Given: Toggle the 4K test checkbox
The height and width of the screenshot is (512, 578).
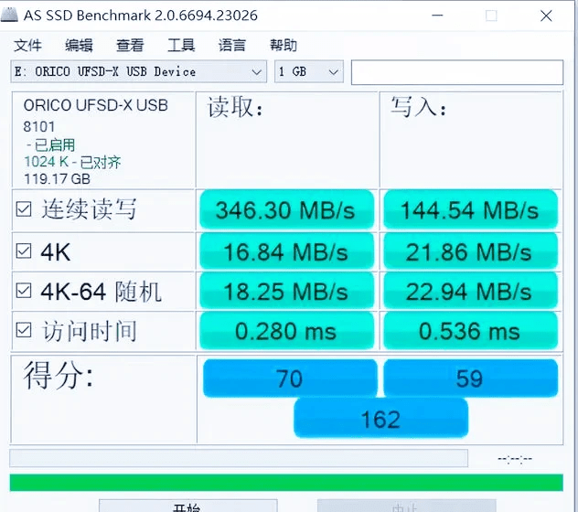Looking at the screenshot, I should click(24, 251).
